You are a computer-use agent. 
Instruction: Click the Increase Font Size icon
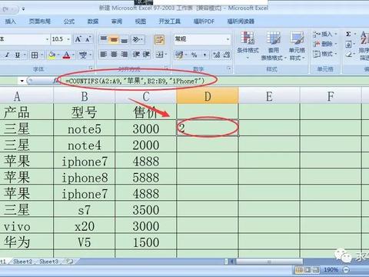78,39
